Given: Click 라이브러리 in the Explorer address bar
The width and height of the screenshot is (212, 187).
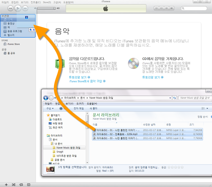Looking at the screenshot, I should pos(70,98).
